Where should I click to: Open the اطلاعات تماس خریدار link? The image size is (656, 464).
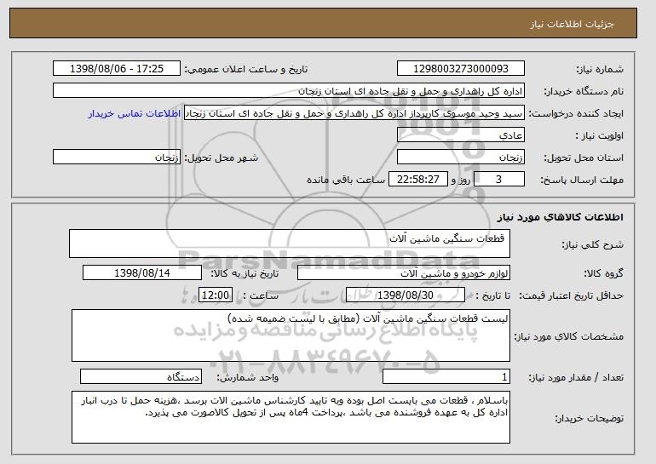[135, 114]
